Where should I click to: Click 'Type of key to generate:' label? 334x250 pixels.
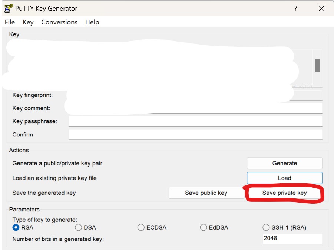(45, 220)
